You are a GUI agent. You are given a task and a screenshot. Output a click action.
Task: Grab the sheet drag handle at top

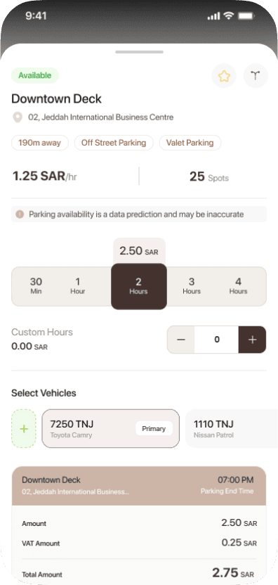tap(139, 52)
